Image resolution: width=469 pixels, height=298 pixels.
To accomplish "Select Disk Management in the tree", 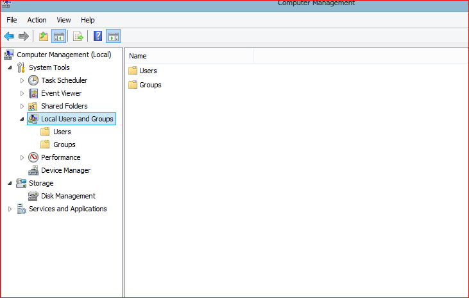I will click(68, 196).
